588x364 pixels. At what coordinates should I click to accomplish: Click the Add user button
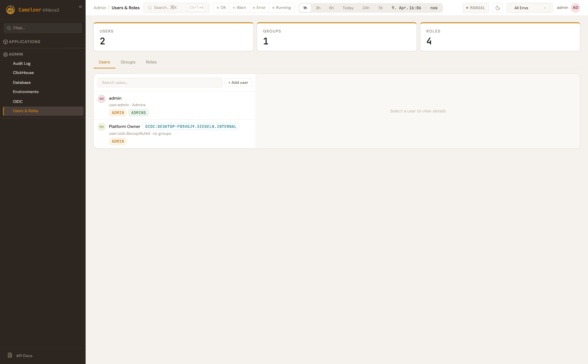pyautogui.click(x=238, y=83)
